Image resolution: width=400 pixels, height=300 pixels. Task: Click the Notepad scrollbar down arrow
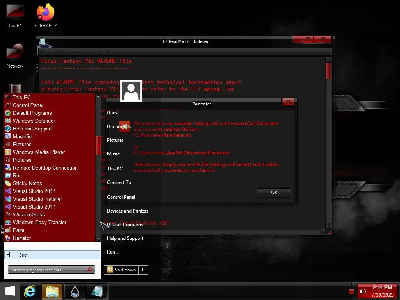328,225
